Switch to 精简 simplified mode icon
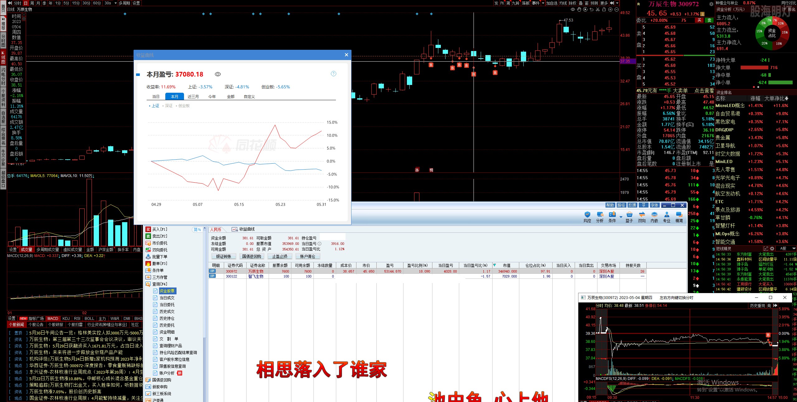 pos(679,217)
